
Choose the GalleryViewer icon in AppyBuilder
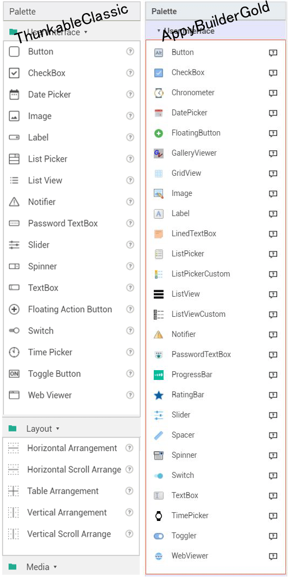159,153
